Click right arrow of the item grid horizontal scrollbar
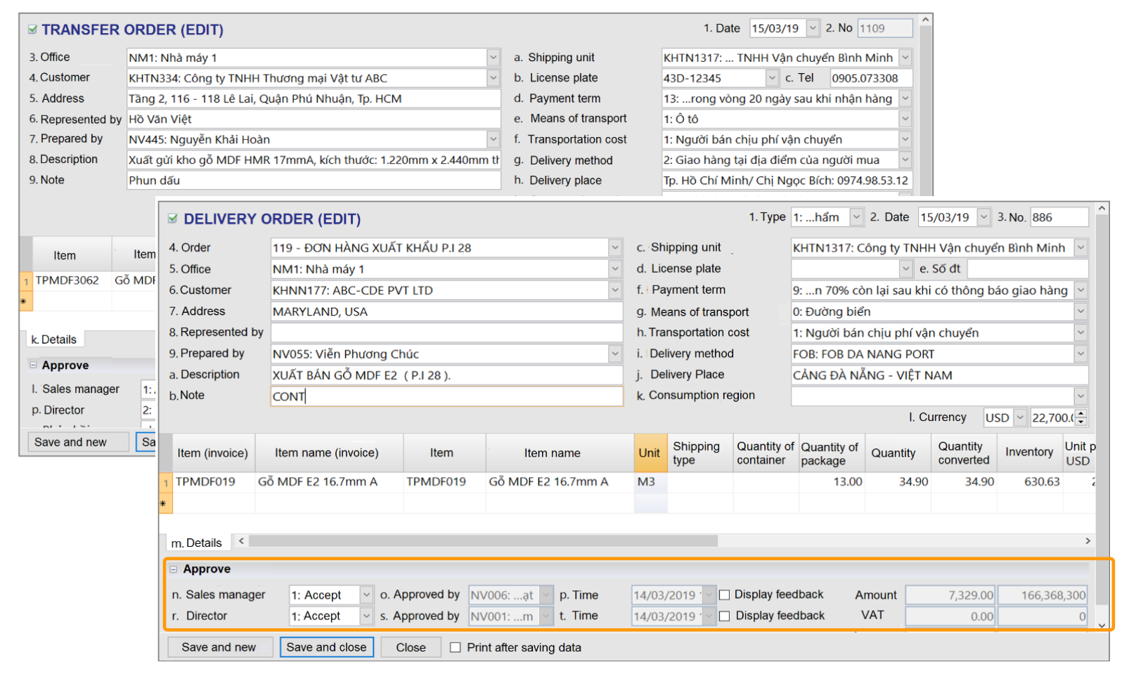 click(x=1088, y=541)
